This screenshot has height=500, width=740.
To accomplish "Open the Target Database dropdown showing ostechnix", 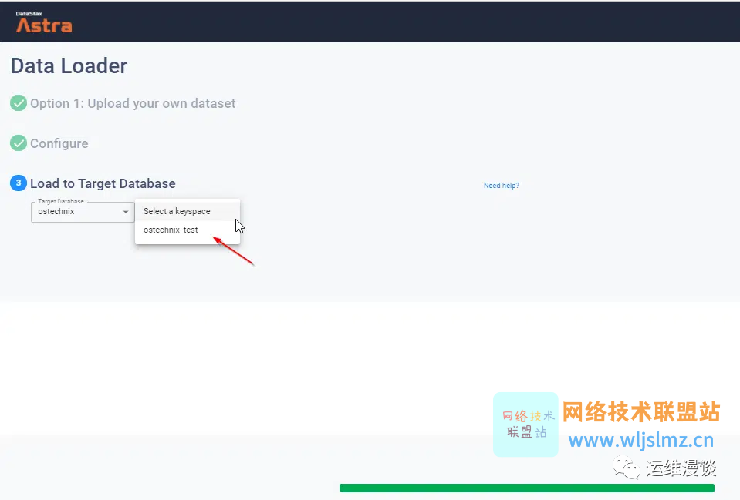I will point(83,212).
